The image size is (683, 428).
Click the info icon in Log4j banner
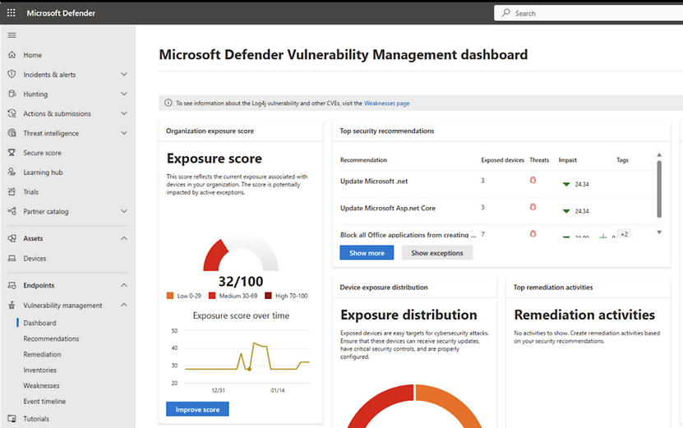click(168, 104)
